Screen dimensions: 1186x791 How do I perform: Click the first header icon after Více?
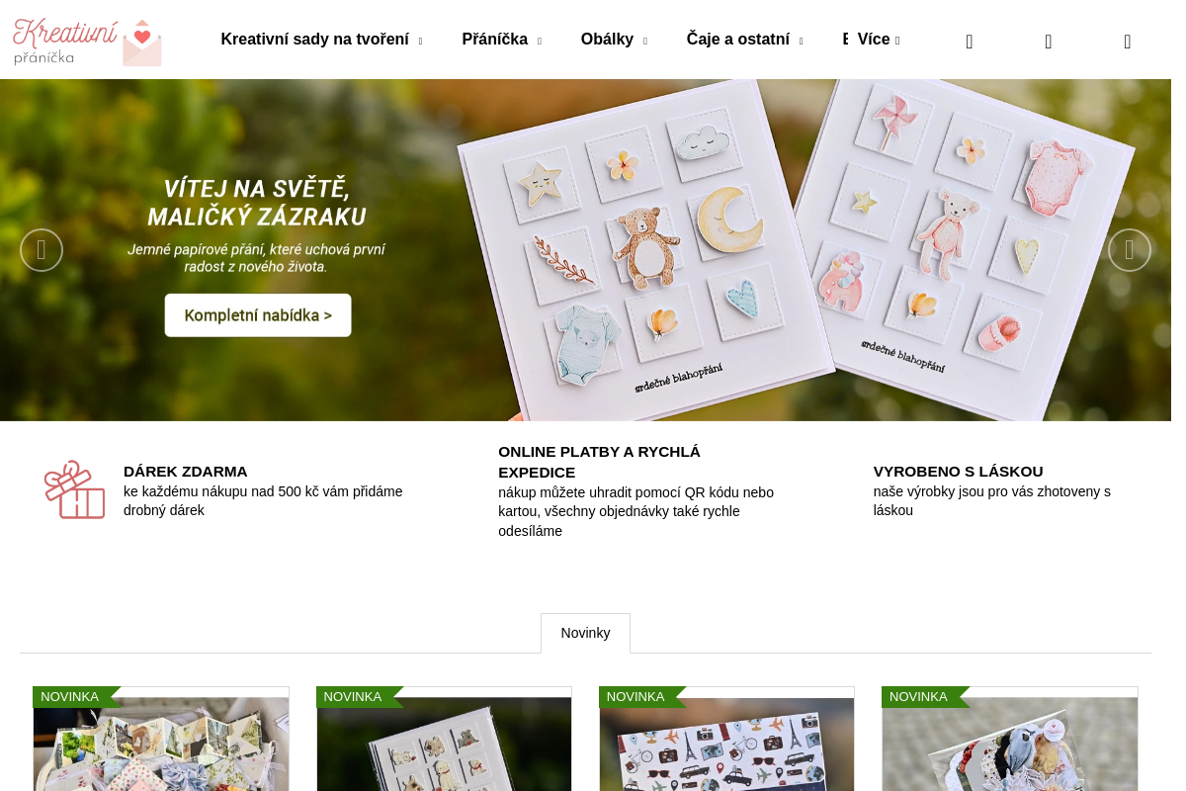pos(970,42)
